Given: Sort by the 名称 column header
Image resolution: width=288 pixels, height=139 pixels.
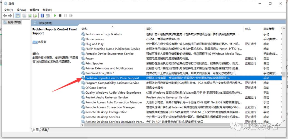Looking at the screenshot, I should [x=85, y=29].
